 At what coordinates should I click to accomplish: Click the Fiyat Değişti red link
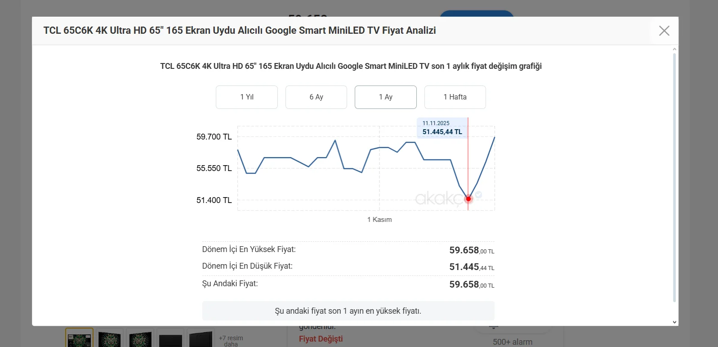(321, 339)
